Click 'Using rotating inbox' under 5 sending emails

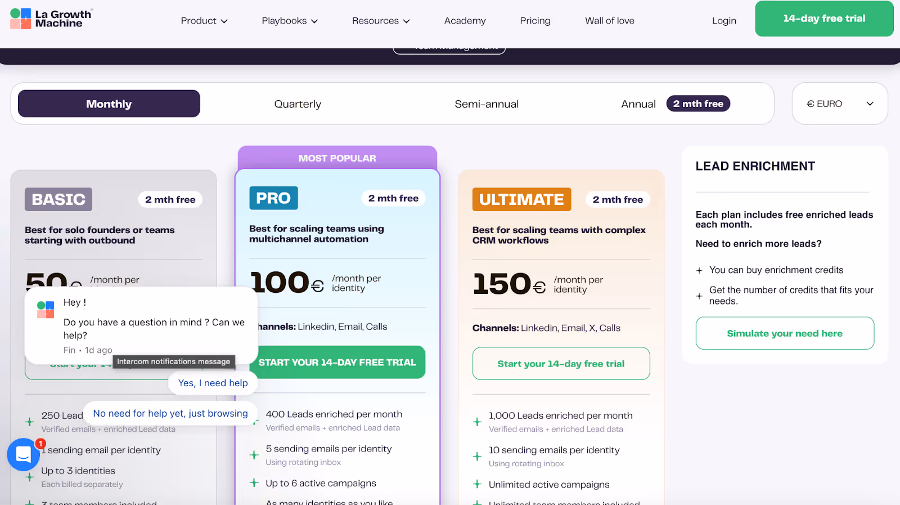303,462
